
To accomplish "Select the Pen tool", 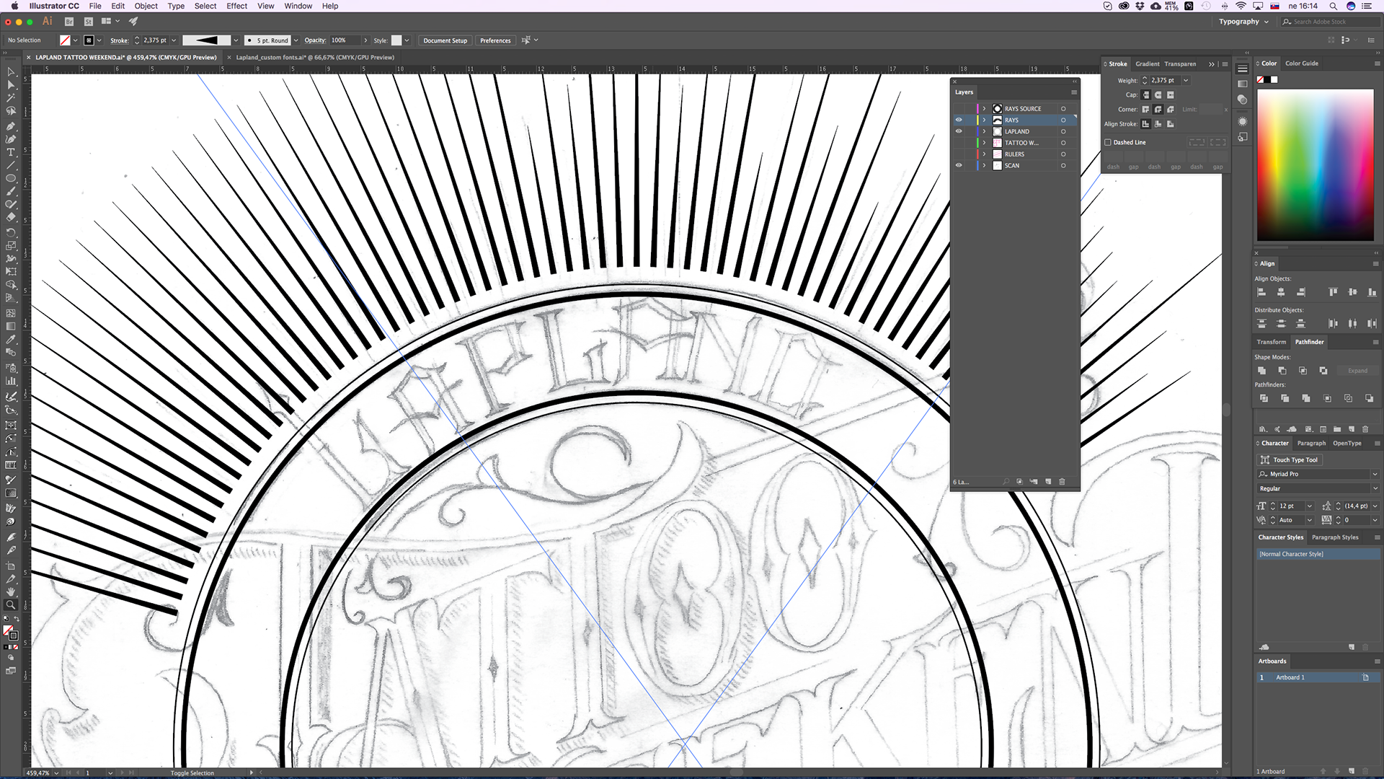I will [x=11, y=126].
